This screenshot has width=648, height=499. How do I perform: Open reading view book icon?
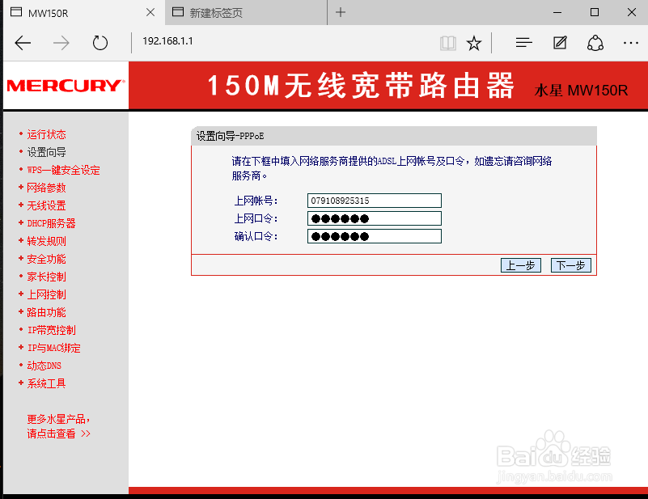coord(448,43)
